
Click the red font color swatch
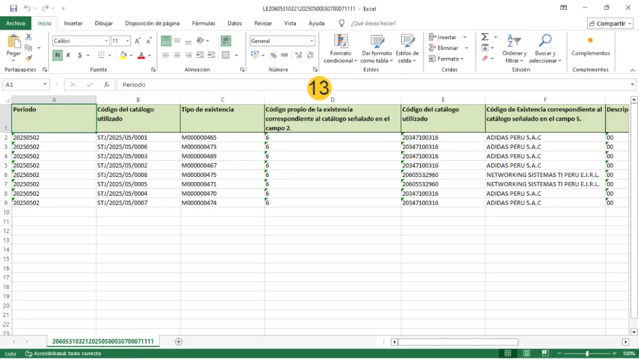click(140, 55)
